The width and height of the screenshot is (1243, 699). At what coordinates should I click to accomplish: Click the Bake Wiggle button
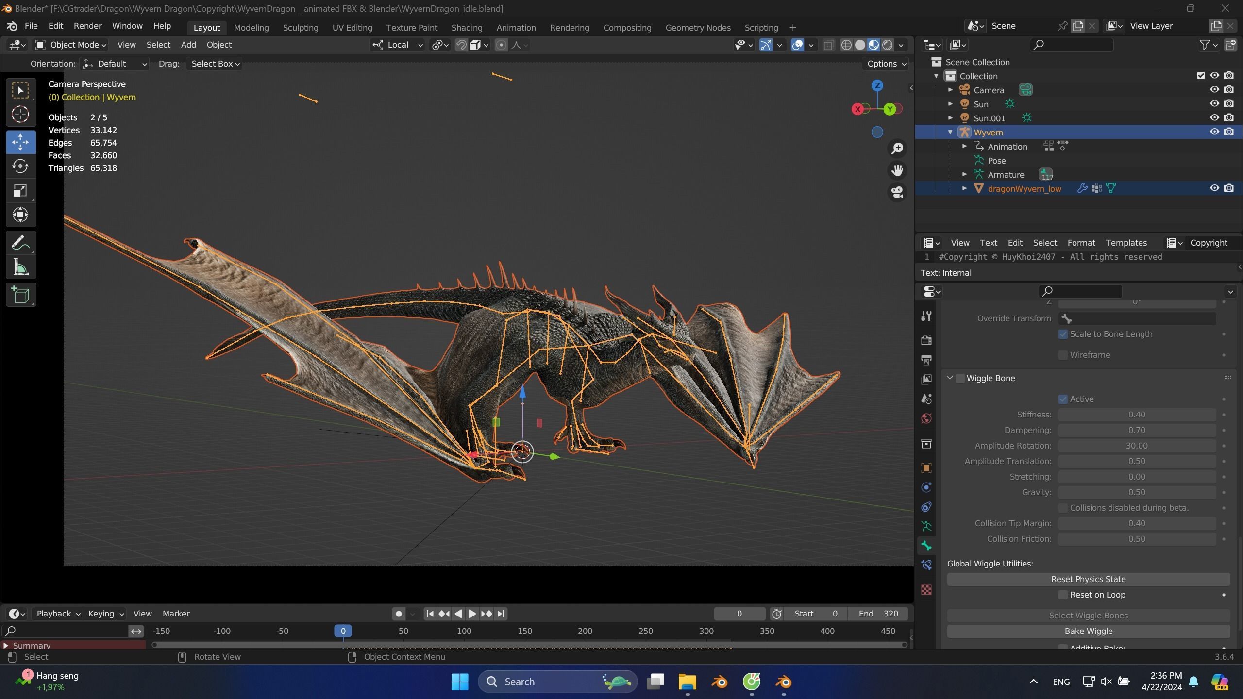(x=1088, y=631)
